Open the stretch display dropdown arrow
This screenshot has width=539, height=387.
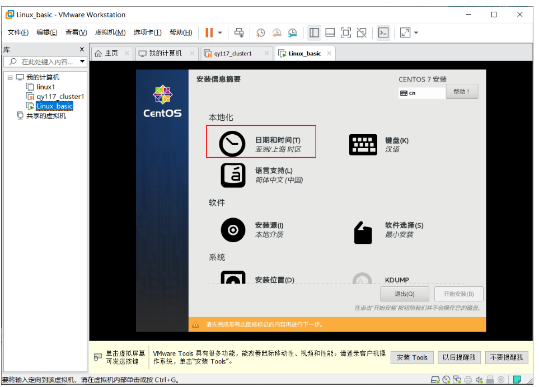(x=416, y=33)
